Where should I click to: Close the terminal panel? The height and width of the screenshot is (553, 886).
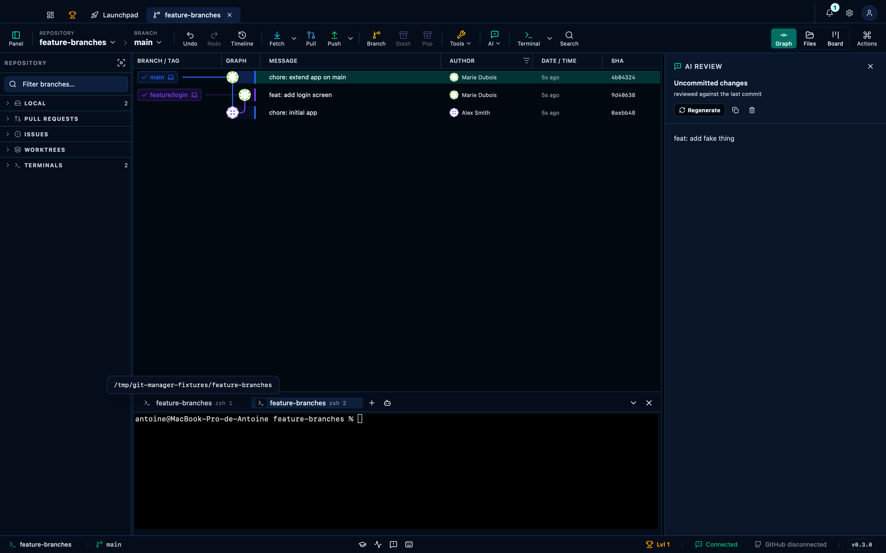pyautogui.click(x=649, y=403)
